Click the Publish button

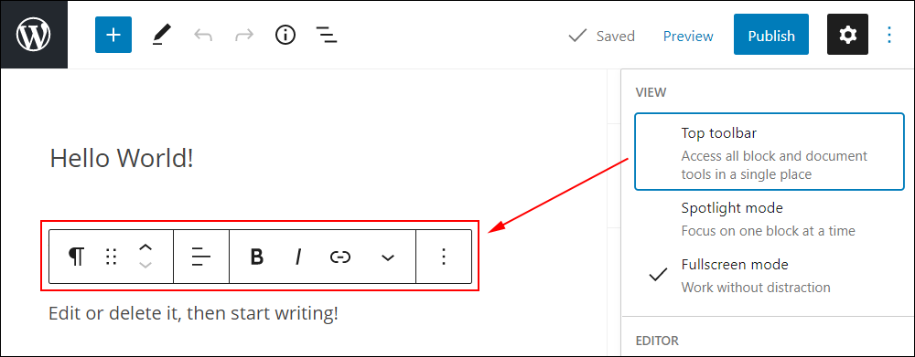pos(771,35)
